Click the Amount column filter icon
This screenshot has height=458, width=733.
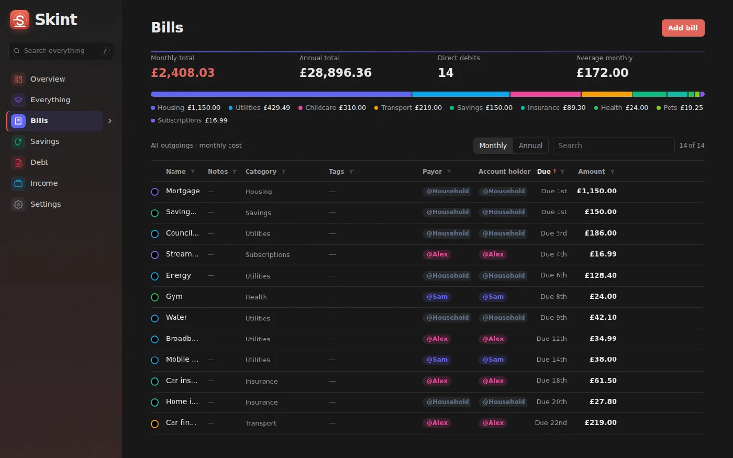(x=612, y=172)
